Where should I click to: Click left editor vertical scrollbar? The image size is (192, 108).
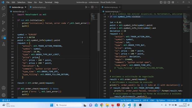(99, 32)
